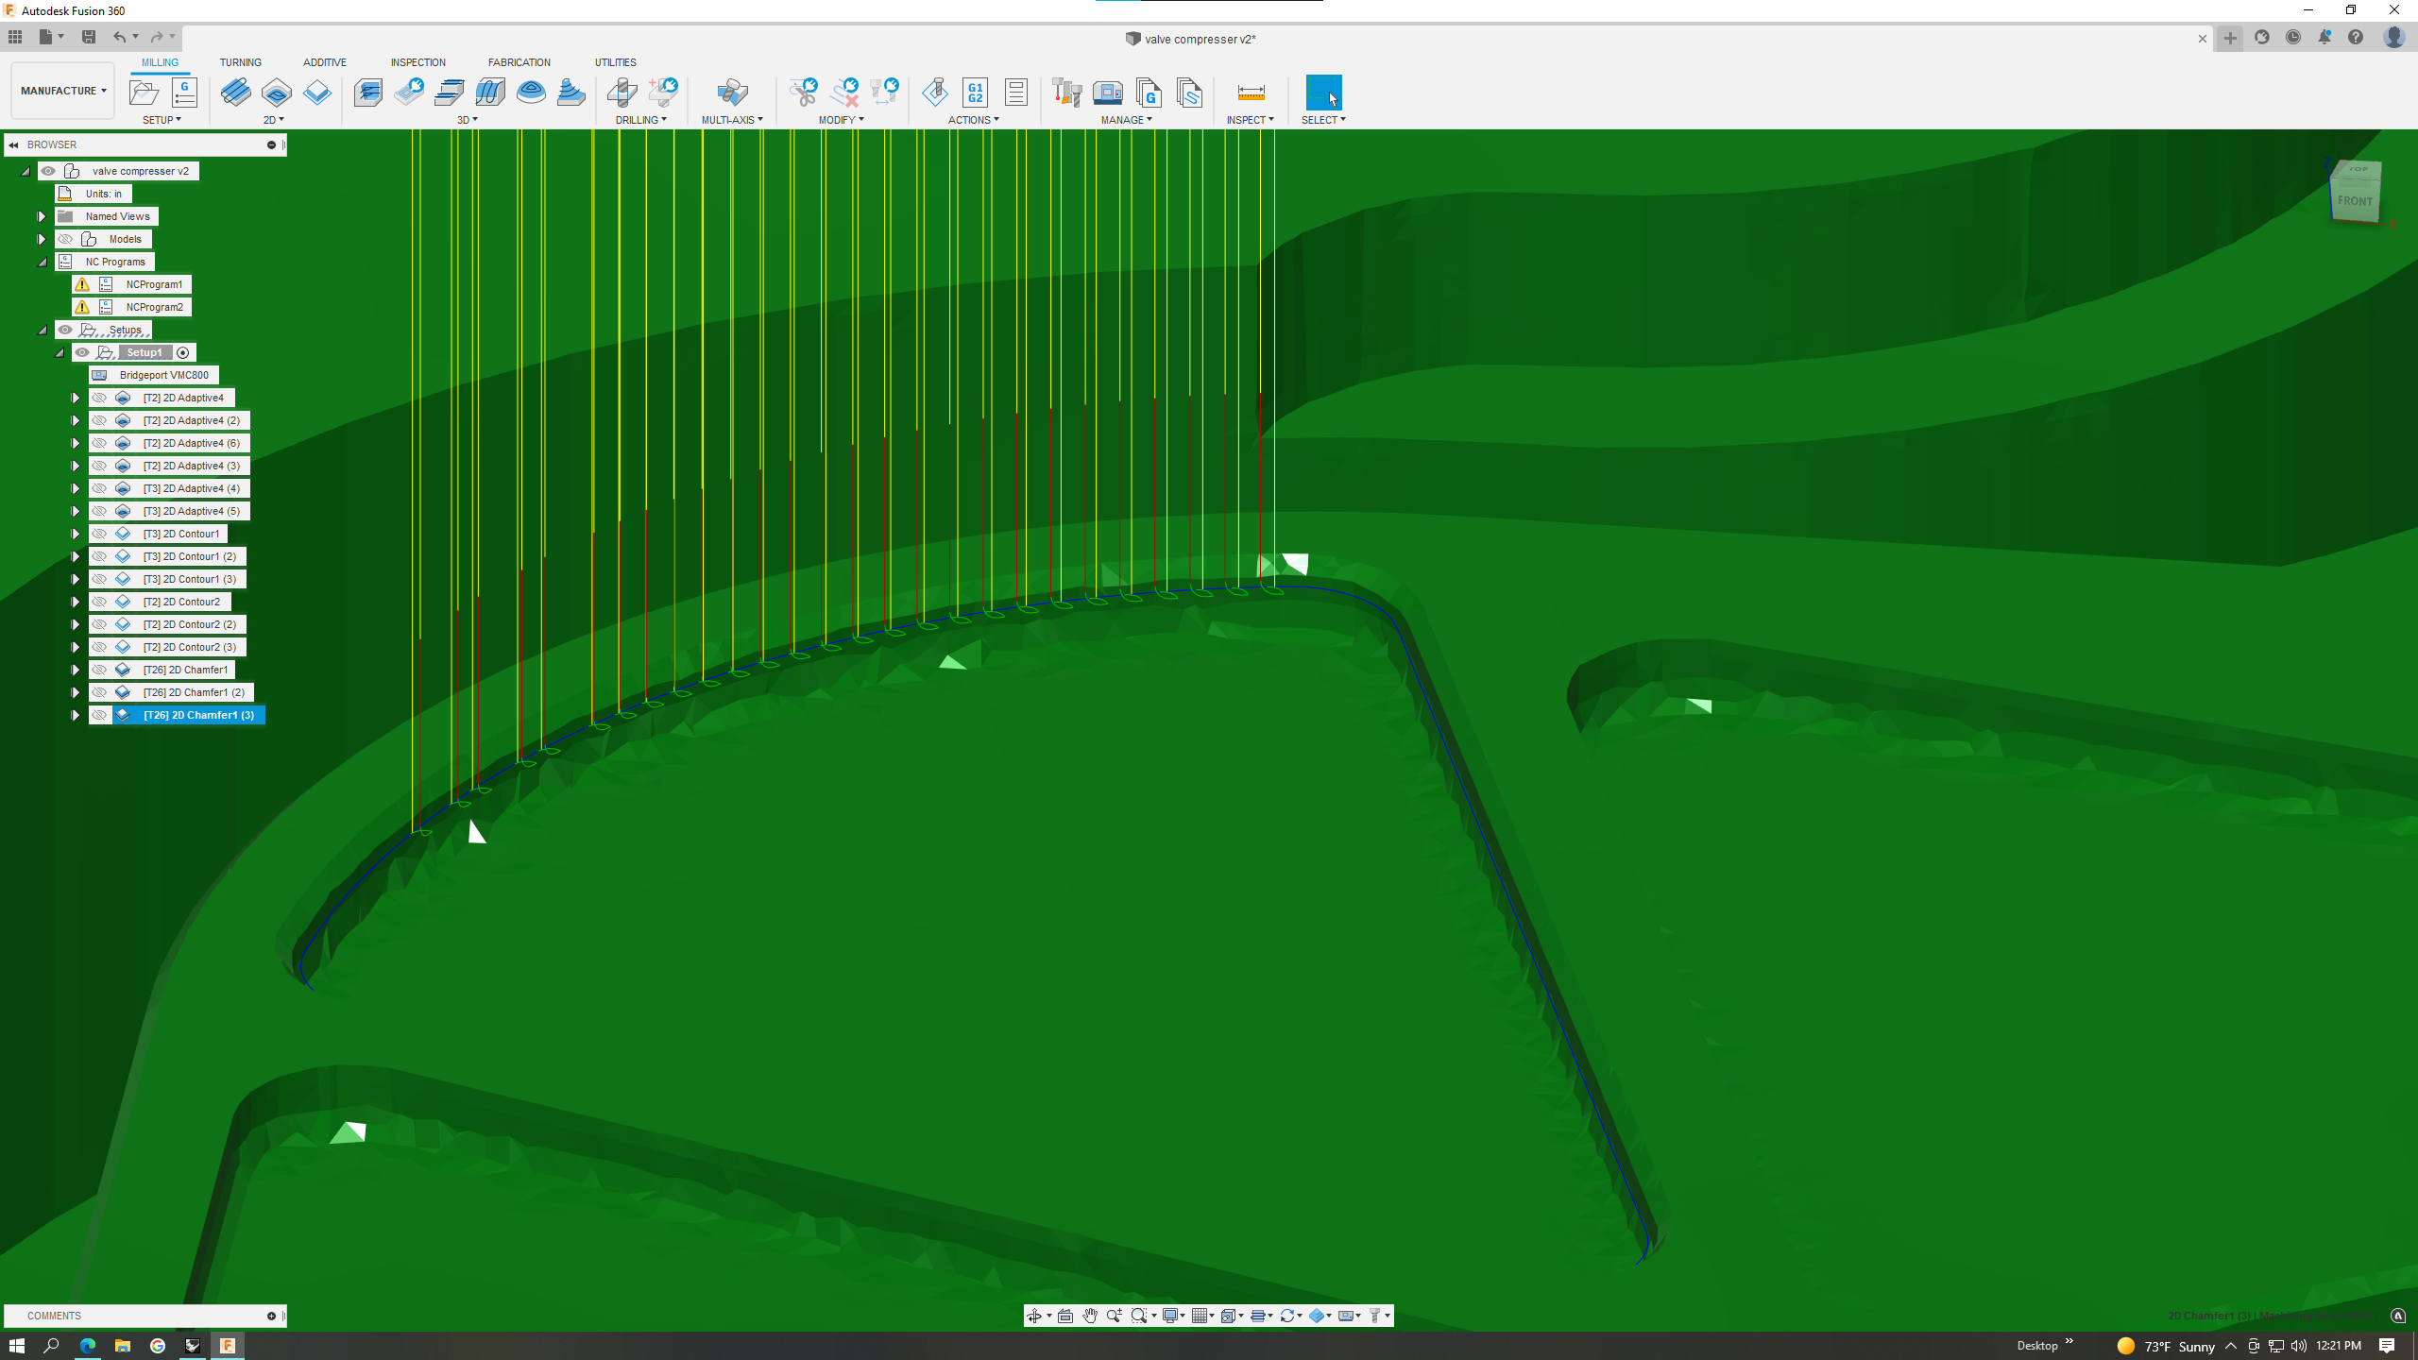Hide the Setup1 node using its eye toggle
Screen dimensions: 2418x1360
83,351
